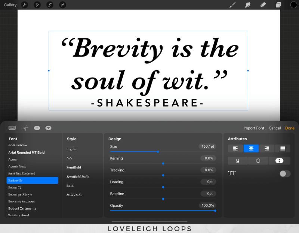Open the Adjustments magic wand panel
The width and height of the screenshot is (299, 233).
pos(37,5)
